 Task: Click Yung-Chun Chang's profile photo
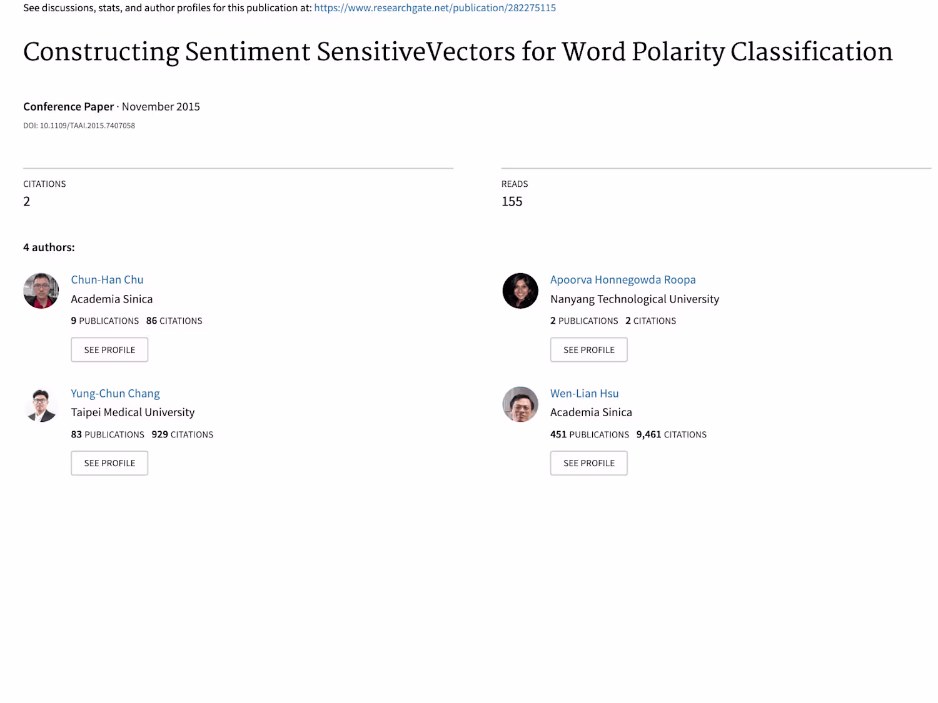(41, 404)
